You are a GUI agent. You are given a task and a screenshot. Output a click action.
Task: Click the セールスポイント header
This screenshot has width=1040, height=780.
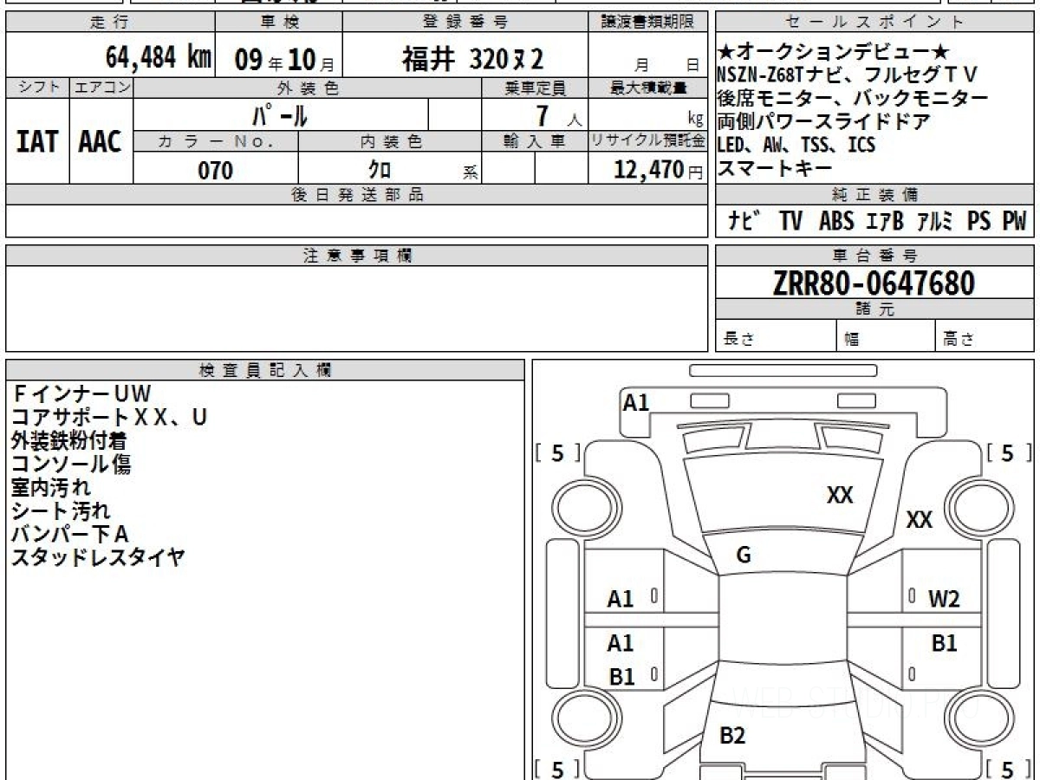pyautogui.click(x=874, y=22)
